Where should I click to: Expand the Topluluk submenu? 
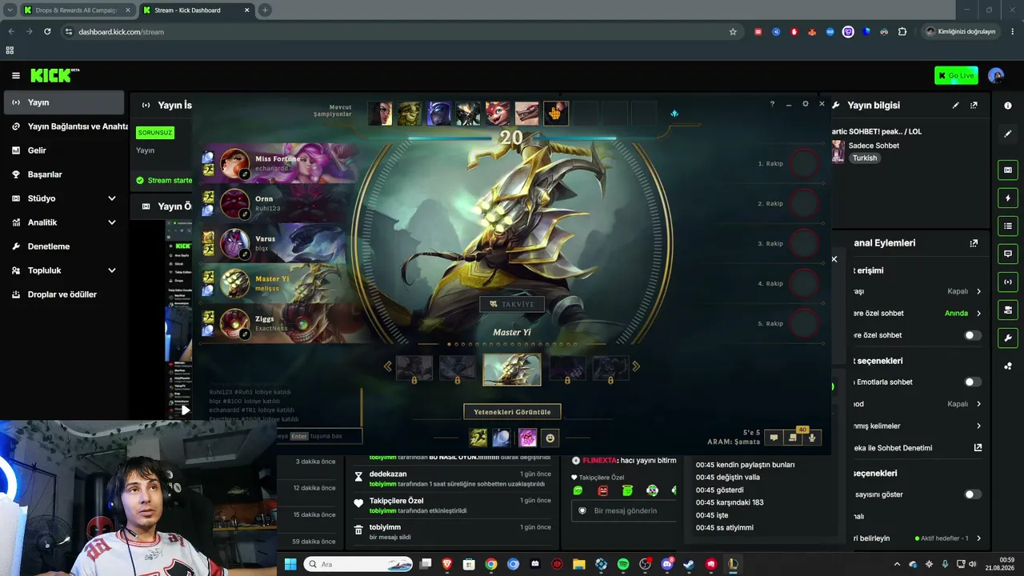point(112,270)
